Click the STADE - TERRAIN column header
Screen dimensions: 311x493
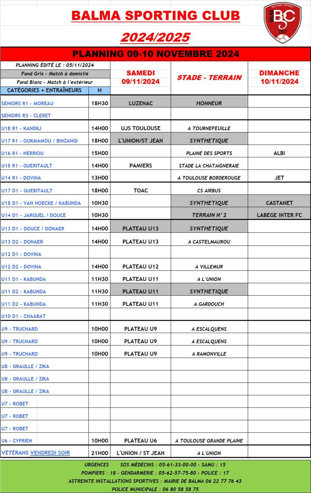tap(209, 78)
